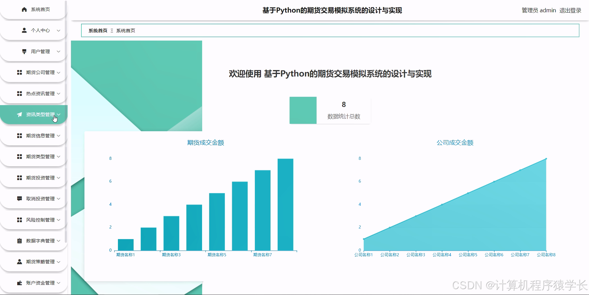The width and height of the screenshot is (589, 295).
Task: Open the 热点资讯管理 menu
Action: coord(33,93)
